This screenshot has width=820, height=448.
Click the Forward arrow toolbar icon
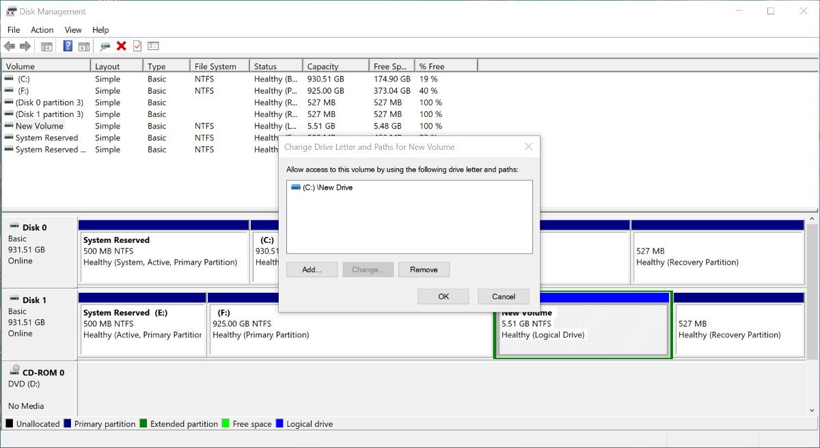tap(25, 47)
